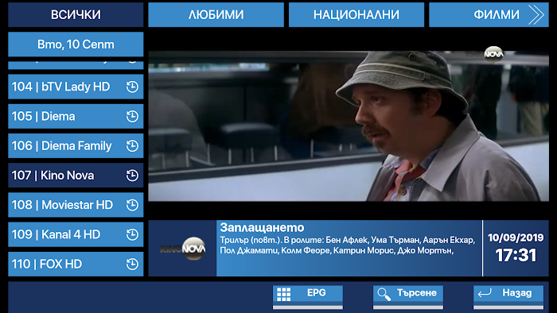This screenshot has height=313, width=557.
Task: Open the НАЦИОНАЛНИ category tab
Action: (x=356, y=15)
